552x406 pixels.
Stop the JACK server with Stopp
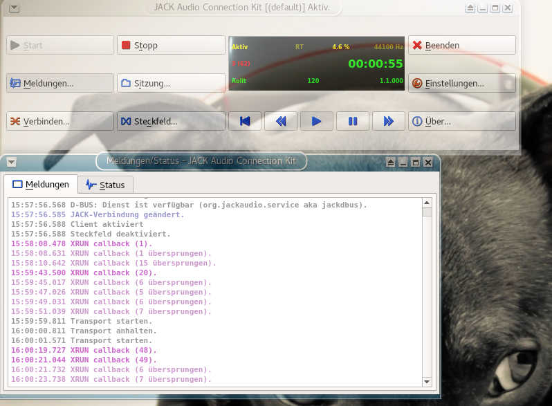click(x=171, y=46)
